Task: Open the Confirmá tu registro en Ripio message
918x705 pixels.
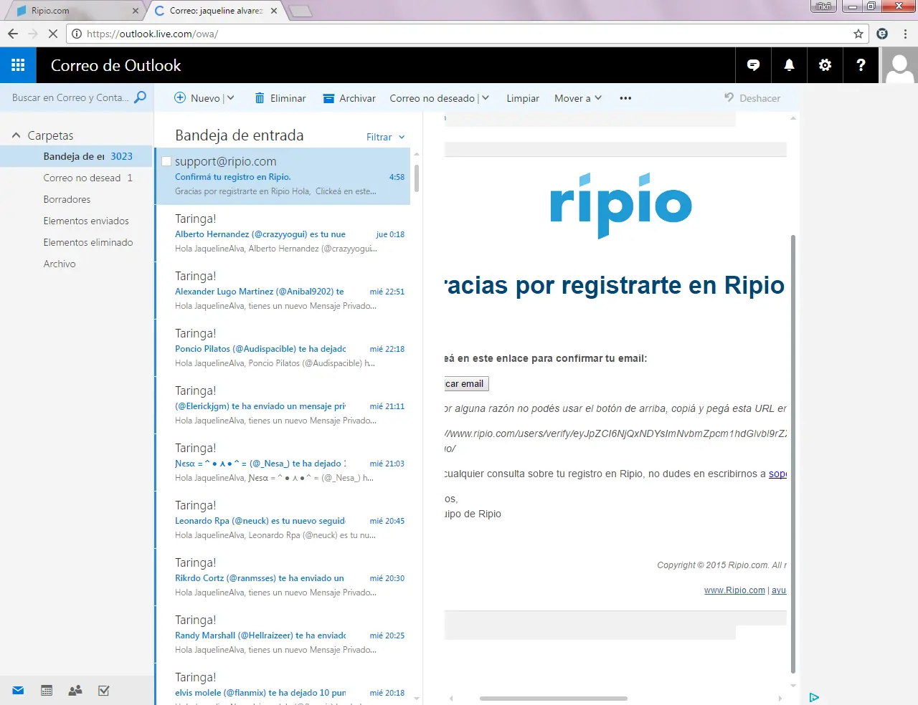Action: (x=283, y=176)
